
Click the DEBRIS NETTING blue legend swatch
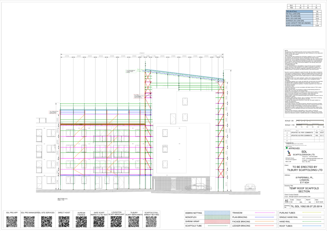217,213
